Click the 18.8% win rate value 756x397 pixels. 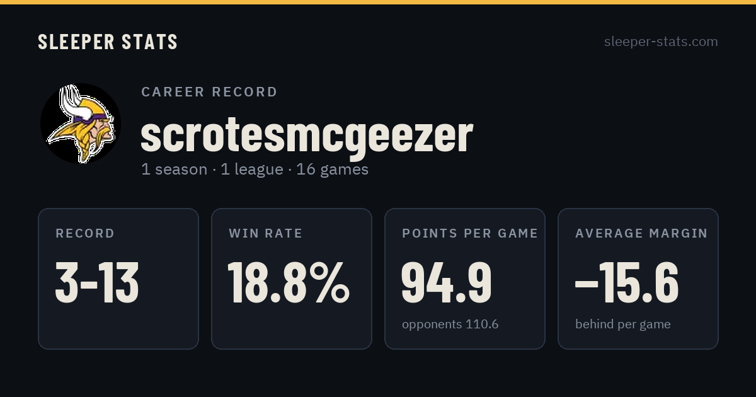tap(289, 282)
